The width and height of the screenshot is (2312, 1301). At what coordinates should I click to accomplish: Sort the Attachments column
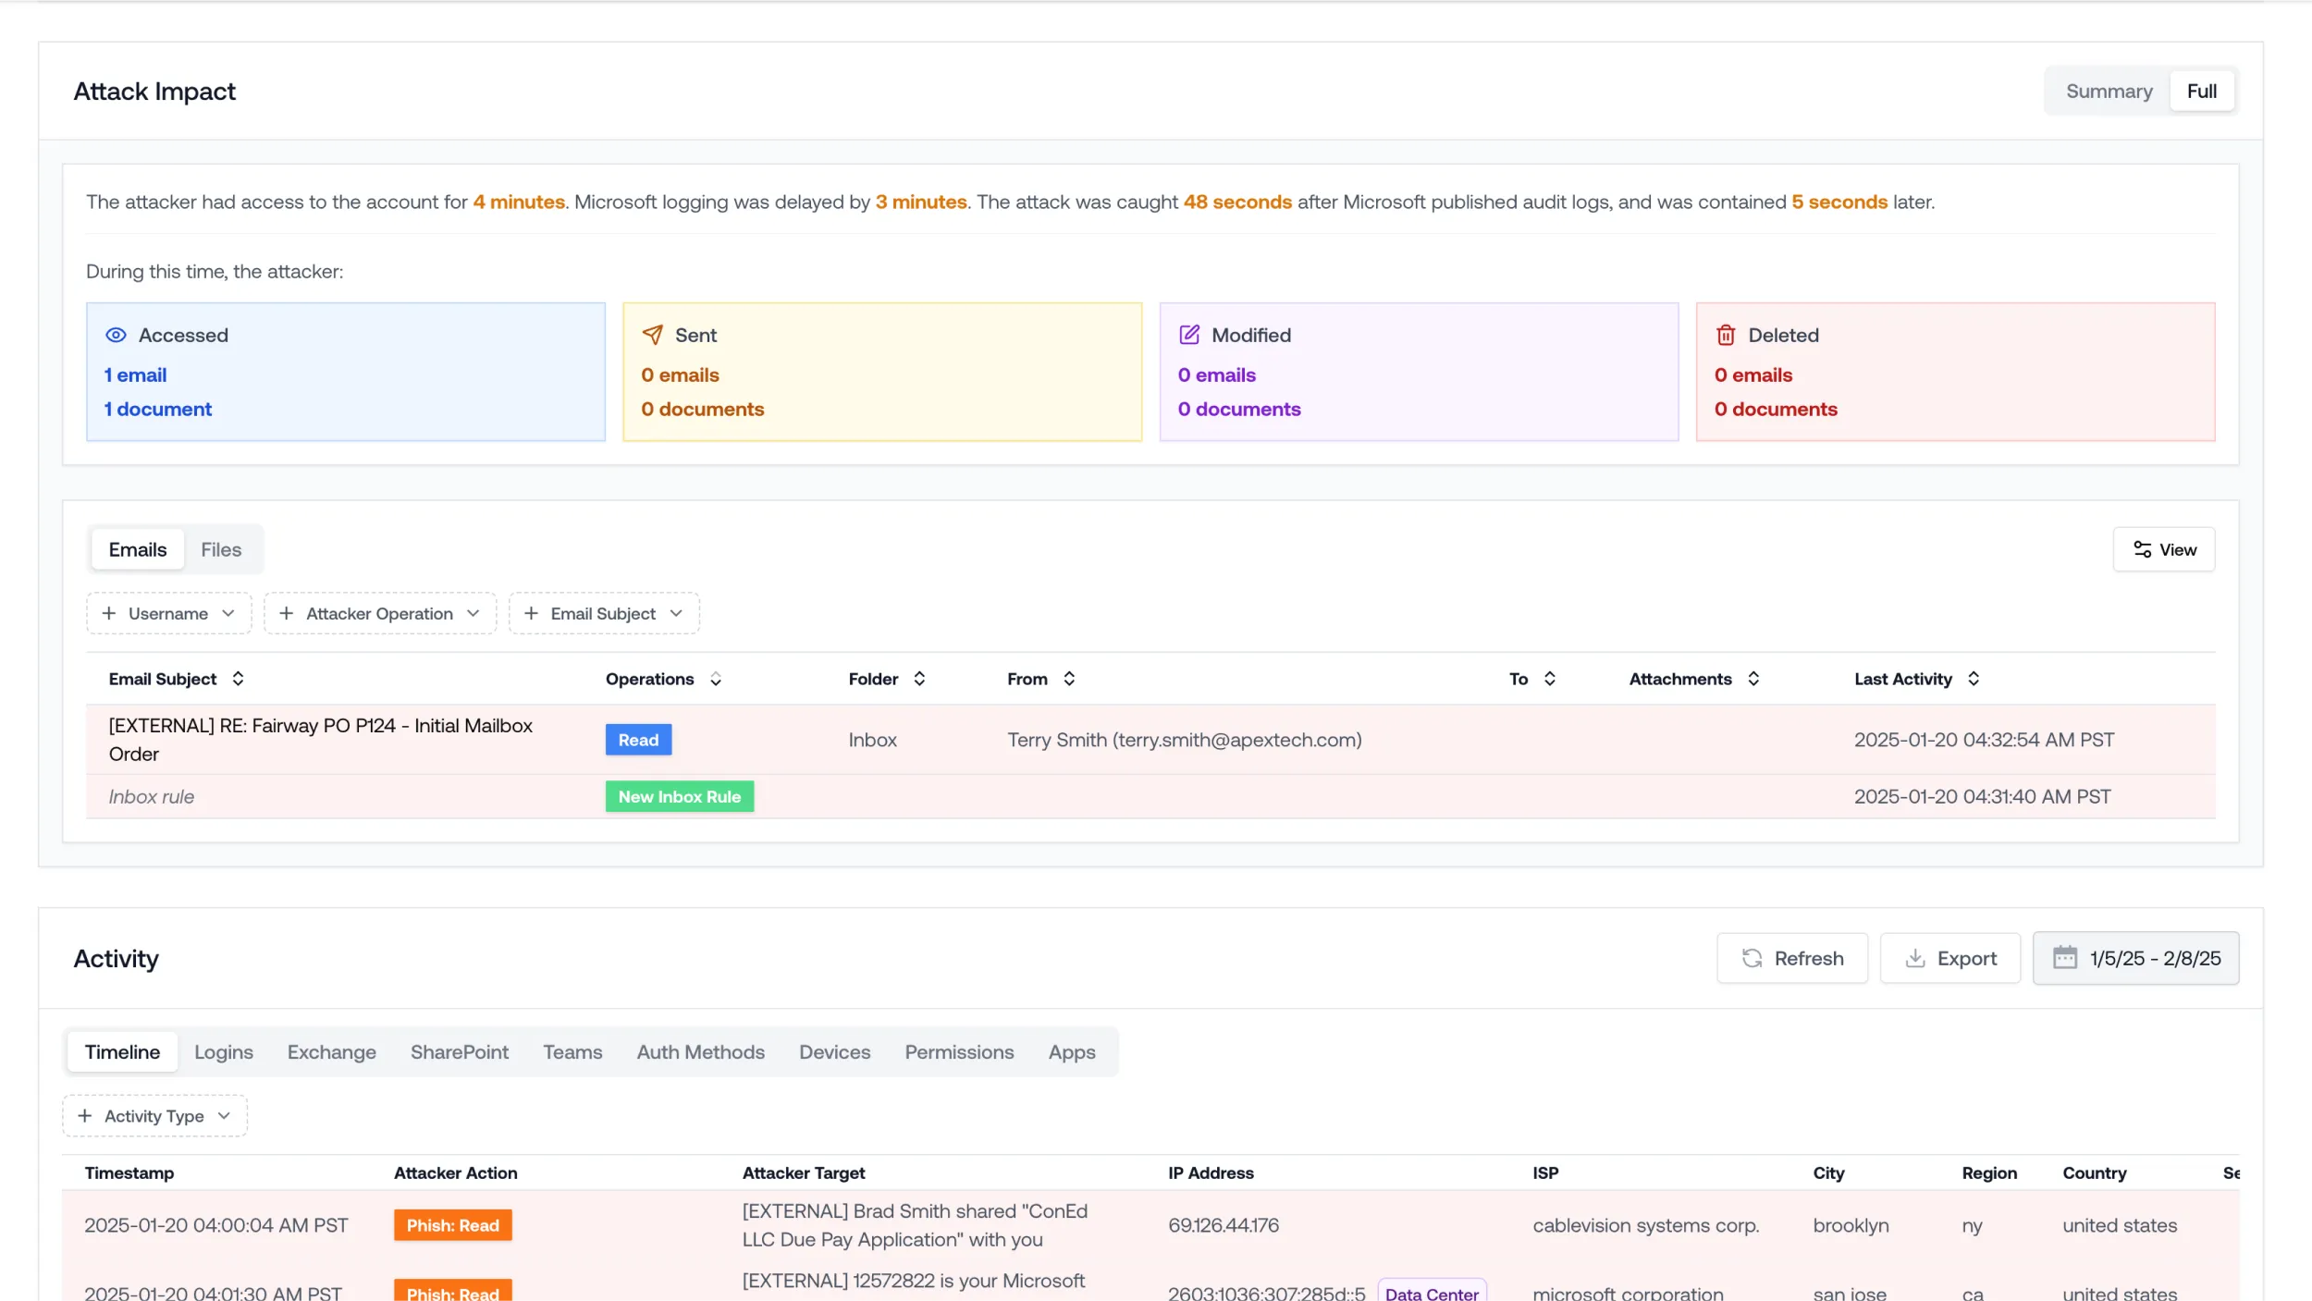(x=1753, y=679)
